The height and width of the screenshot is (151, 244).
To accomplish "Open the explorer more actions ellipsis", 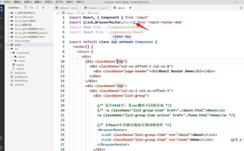I will tap(49, 8).
